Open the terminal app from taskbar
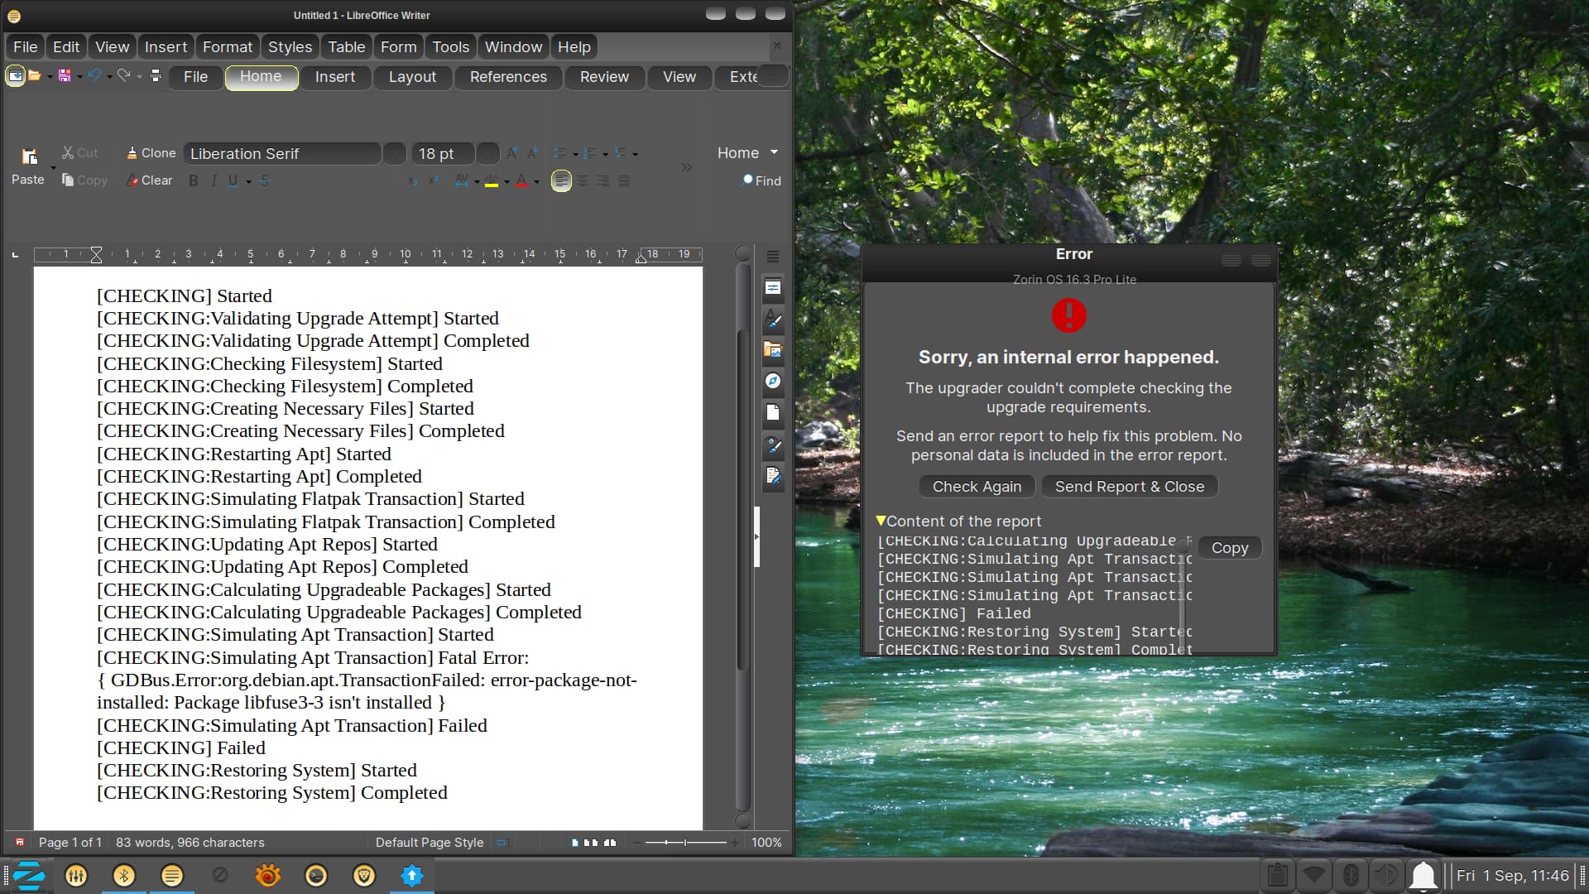The height and width of the screenshot is (894, 1589). 316,876
